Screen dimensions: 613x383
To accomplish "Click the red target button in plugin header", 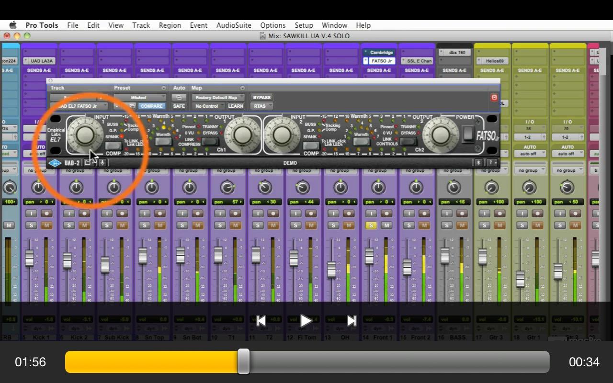I will point(494,98).
